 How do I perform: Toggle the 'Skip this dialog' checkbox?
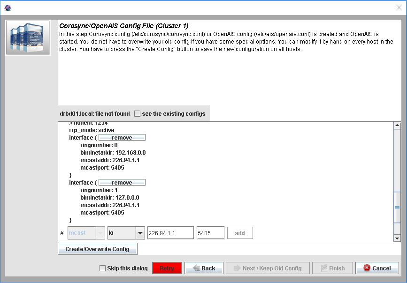(102, 268)
